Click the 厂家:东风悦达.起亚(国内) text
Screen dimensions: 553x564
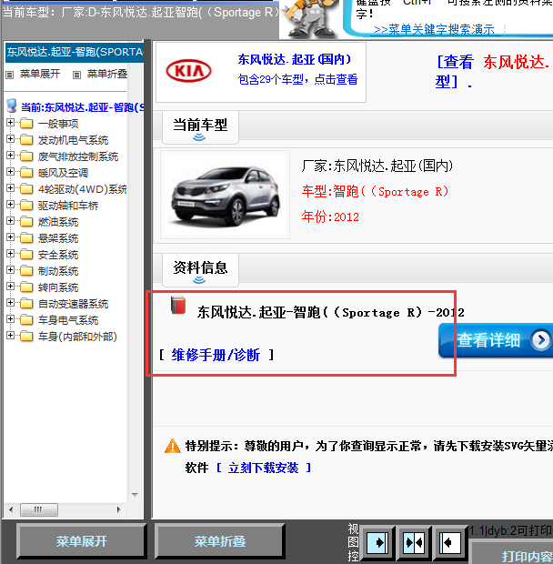pos(377,166)
